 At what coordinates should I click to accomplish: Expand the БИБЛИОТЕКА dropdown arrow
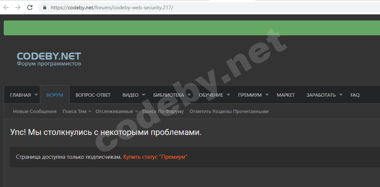(189, 95)
